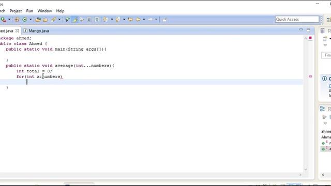Click the Back navigation arrow icon
Image resolution: width=331 pixels, height=186 pixels.
[138, 20]
